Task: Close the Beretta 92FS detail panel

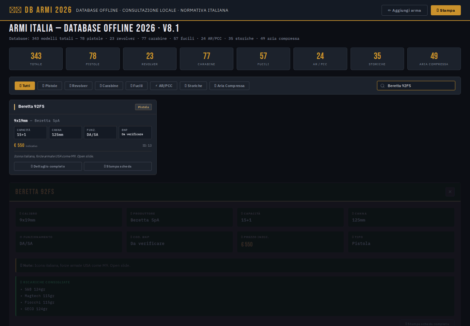Action: (x=450, y=192)
